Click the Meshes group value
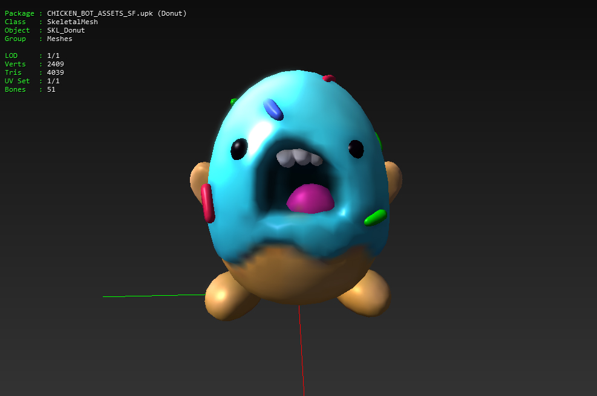Image resolution: width=597 pixels, height=396 pixels. click(x=59, y=39)
